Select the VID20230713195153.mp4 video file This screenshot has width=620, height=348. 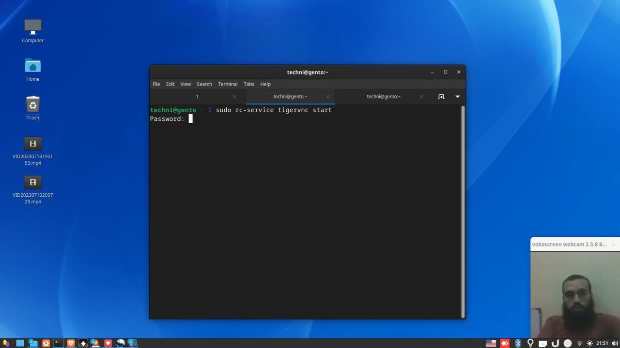tap(33, 151)
